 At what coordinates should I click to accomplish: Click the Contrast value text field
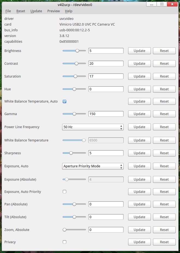[106, 64]
